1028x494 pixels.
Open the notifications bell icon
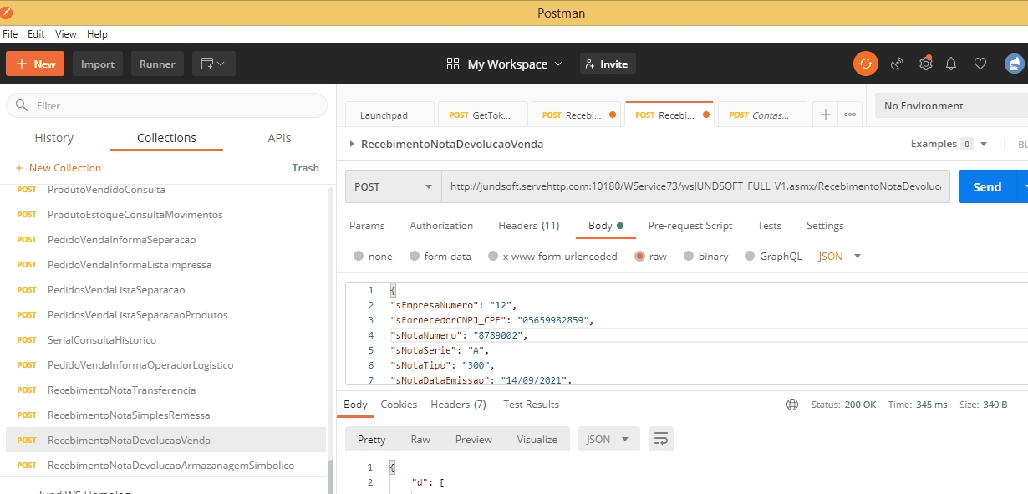951,64
